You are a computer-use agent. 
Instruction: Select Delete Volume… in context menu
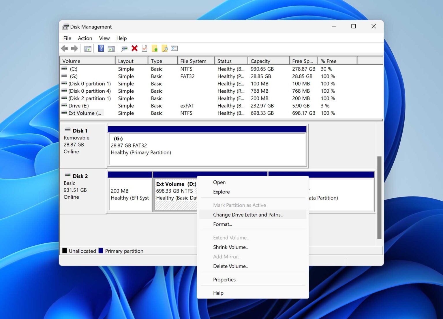(x=253, y=266)
